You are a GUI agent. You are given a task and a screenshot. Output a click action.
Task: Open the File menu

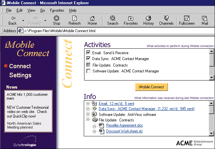[9, 10]
